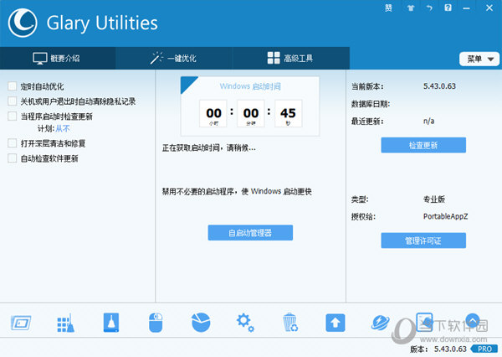This screenshot has width=502, height=357.
Task: Click the restore arrow icon in title bar
Action: [x=429, y=8]
